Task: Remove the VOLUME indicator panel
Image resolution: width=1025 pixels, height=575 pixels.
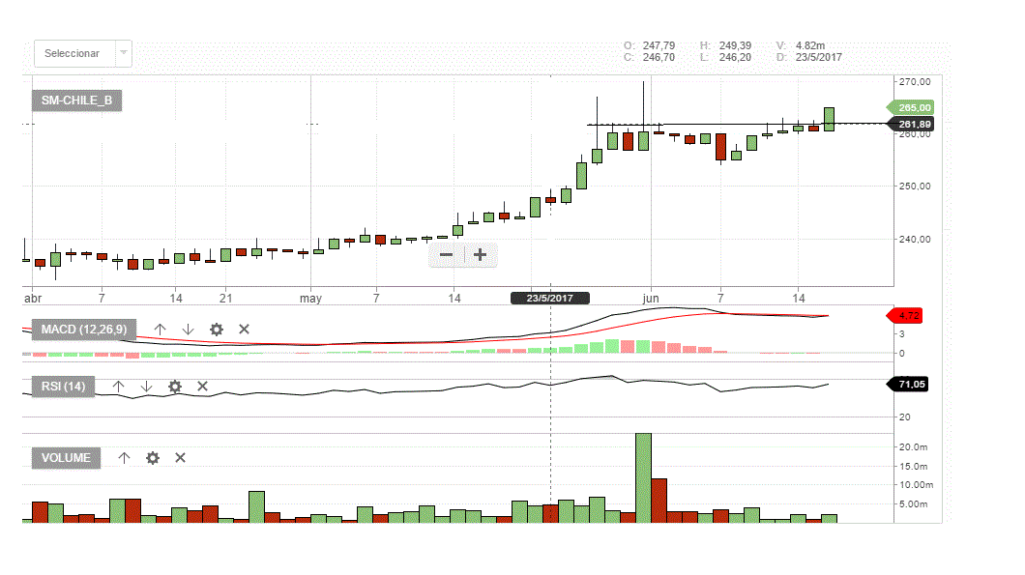Action: click(x=181, y=458)
